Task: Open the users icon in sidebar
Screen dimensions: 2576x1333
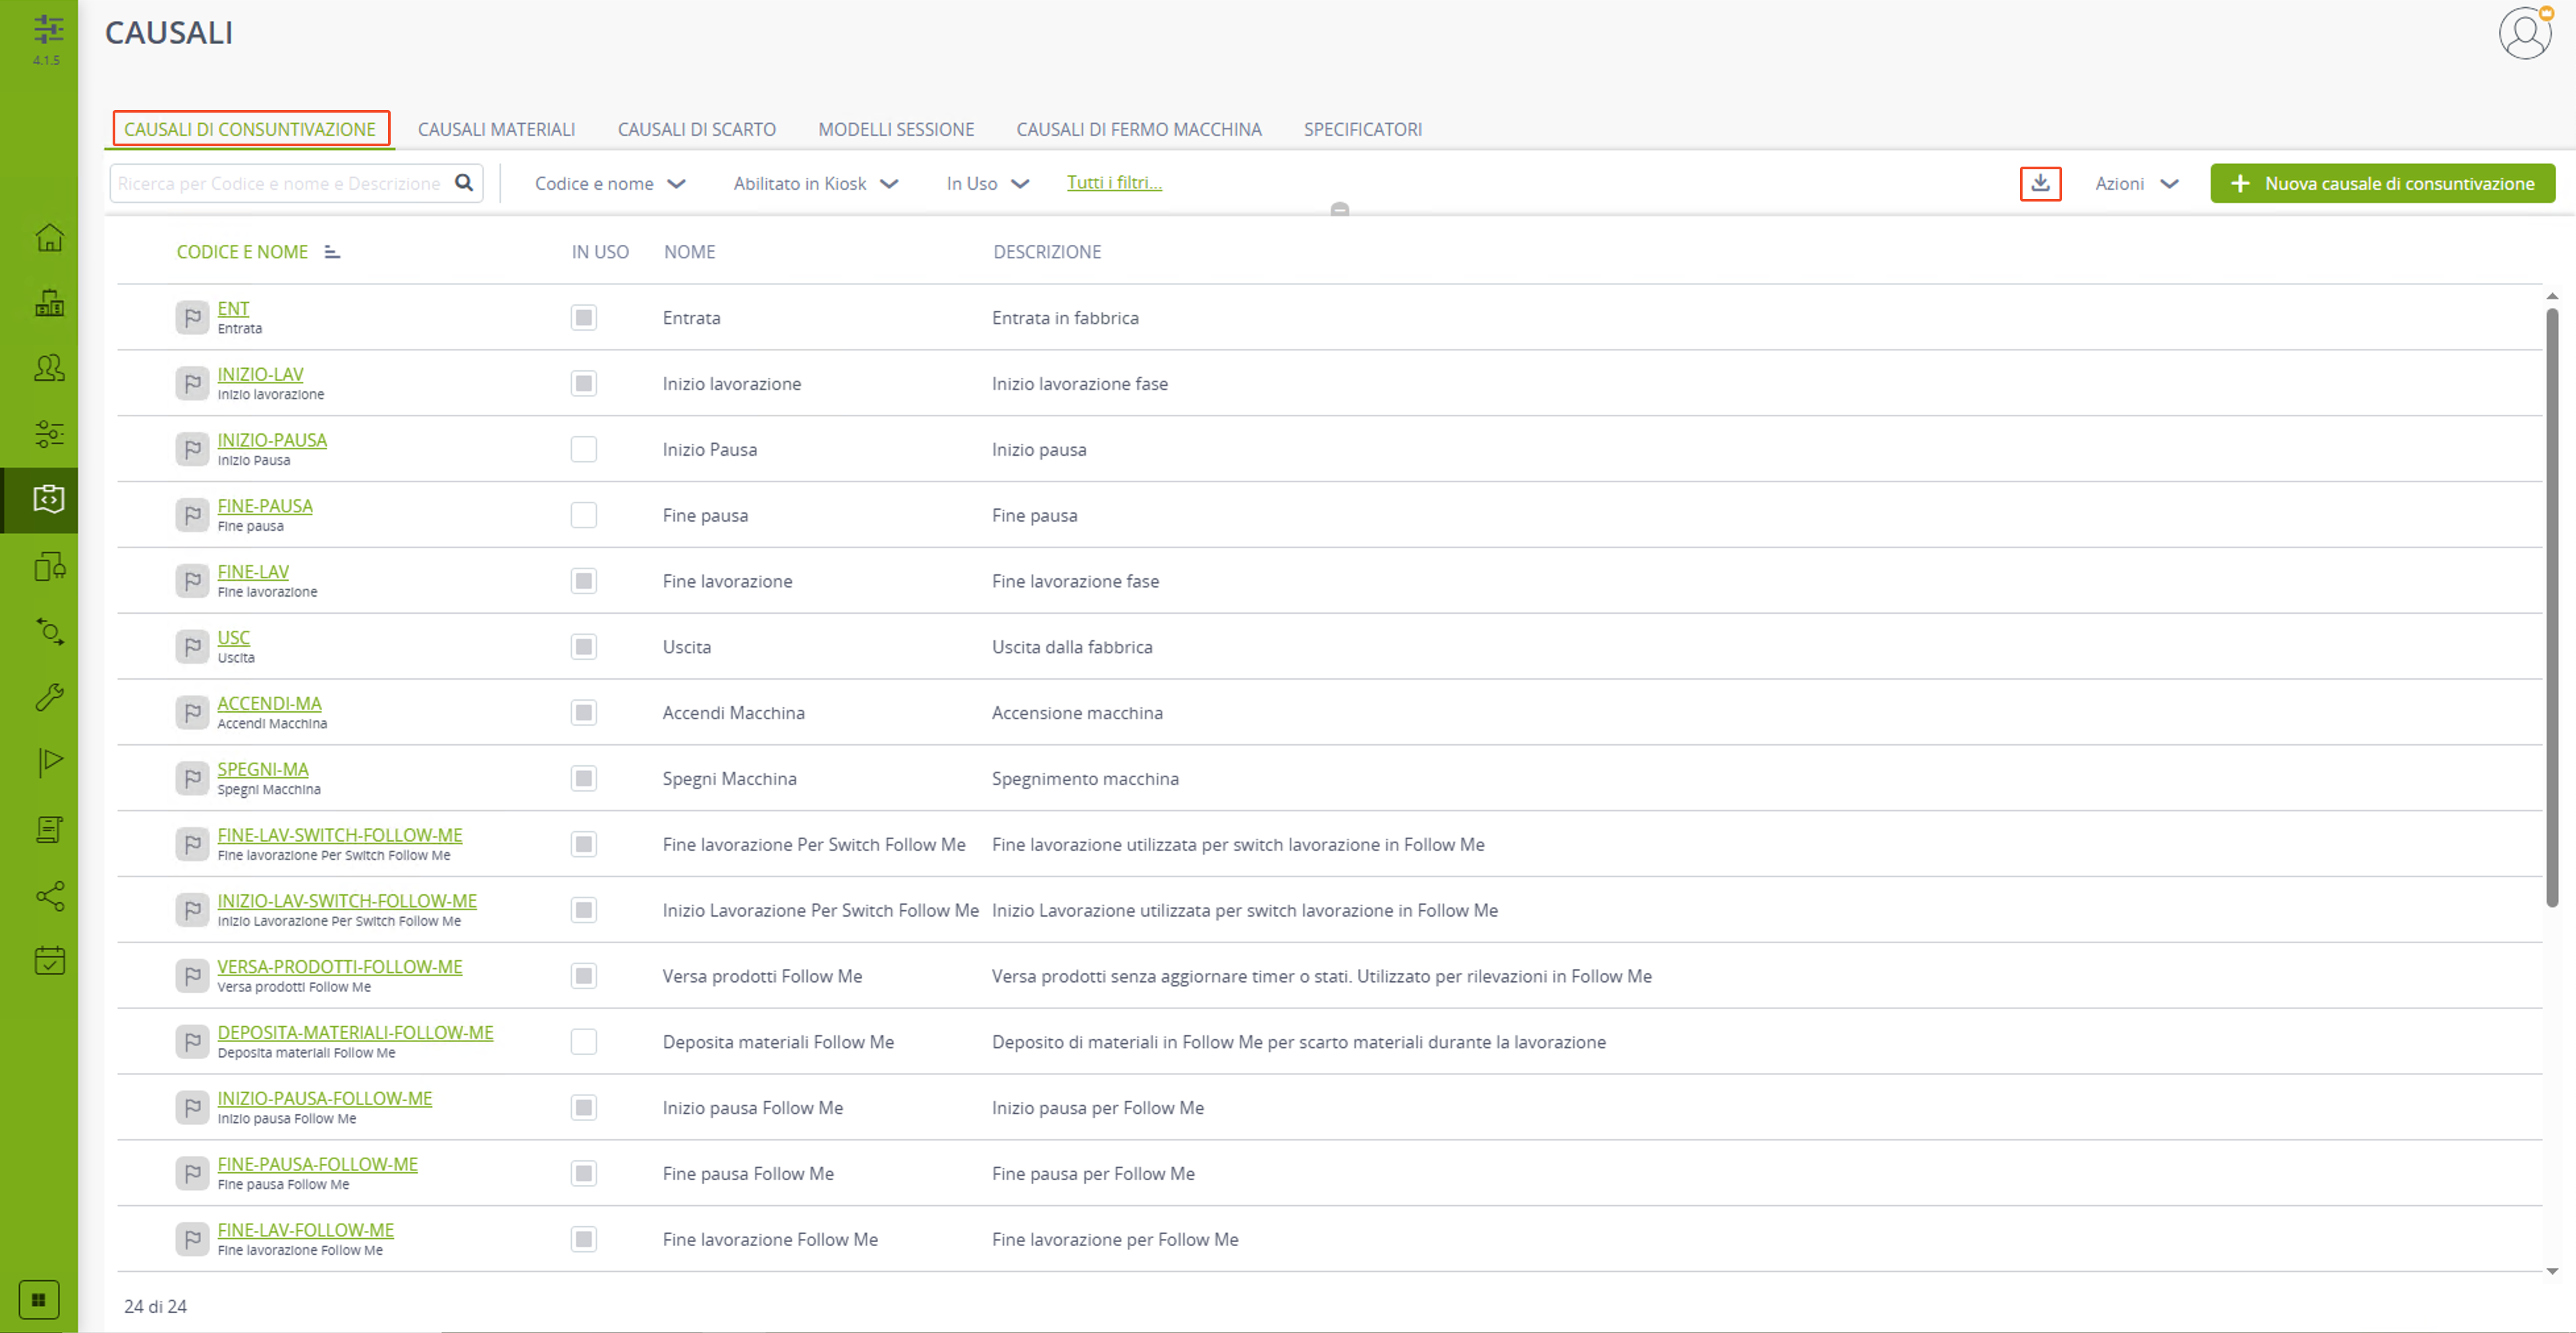Action: 49,368
